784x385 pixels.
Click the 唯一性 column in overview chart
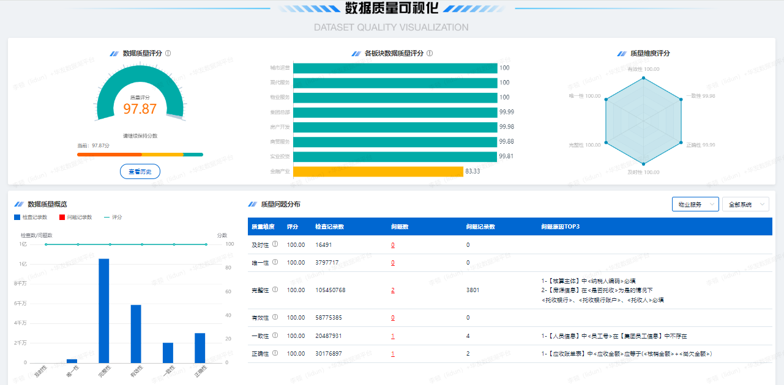72,361
